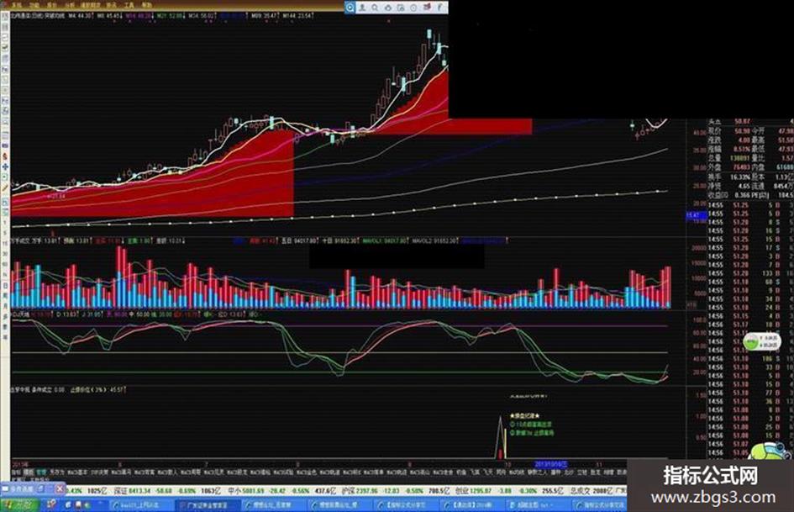Click the 总成交 total turnover in status bar
The width and height of the screenshot is (794, 512).
(x=592, y=491)
